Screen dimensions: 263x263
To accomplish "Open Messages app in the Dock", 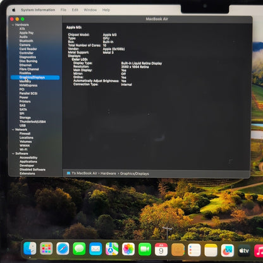I will [79, 249].
